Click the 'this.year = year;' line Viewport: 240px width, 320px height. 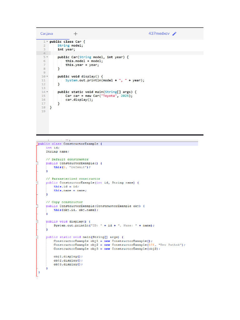click(82, 65)
